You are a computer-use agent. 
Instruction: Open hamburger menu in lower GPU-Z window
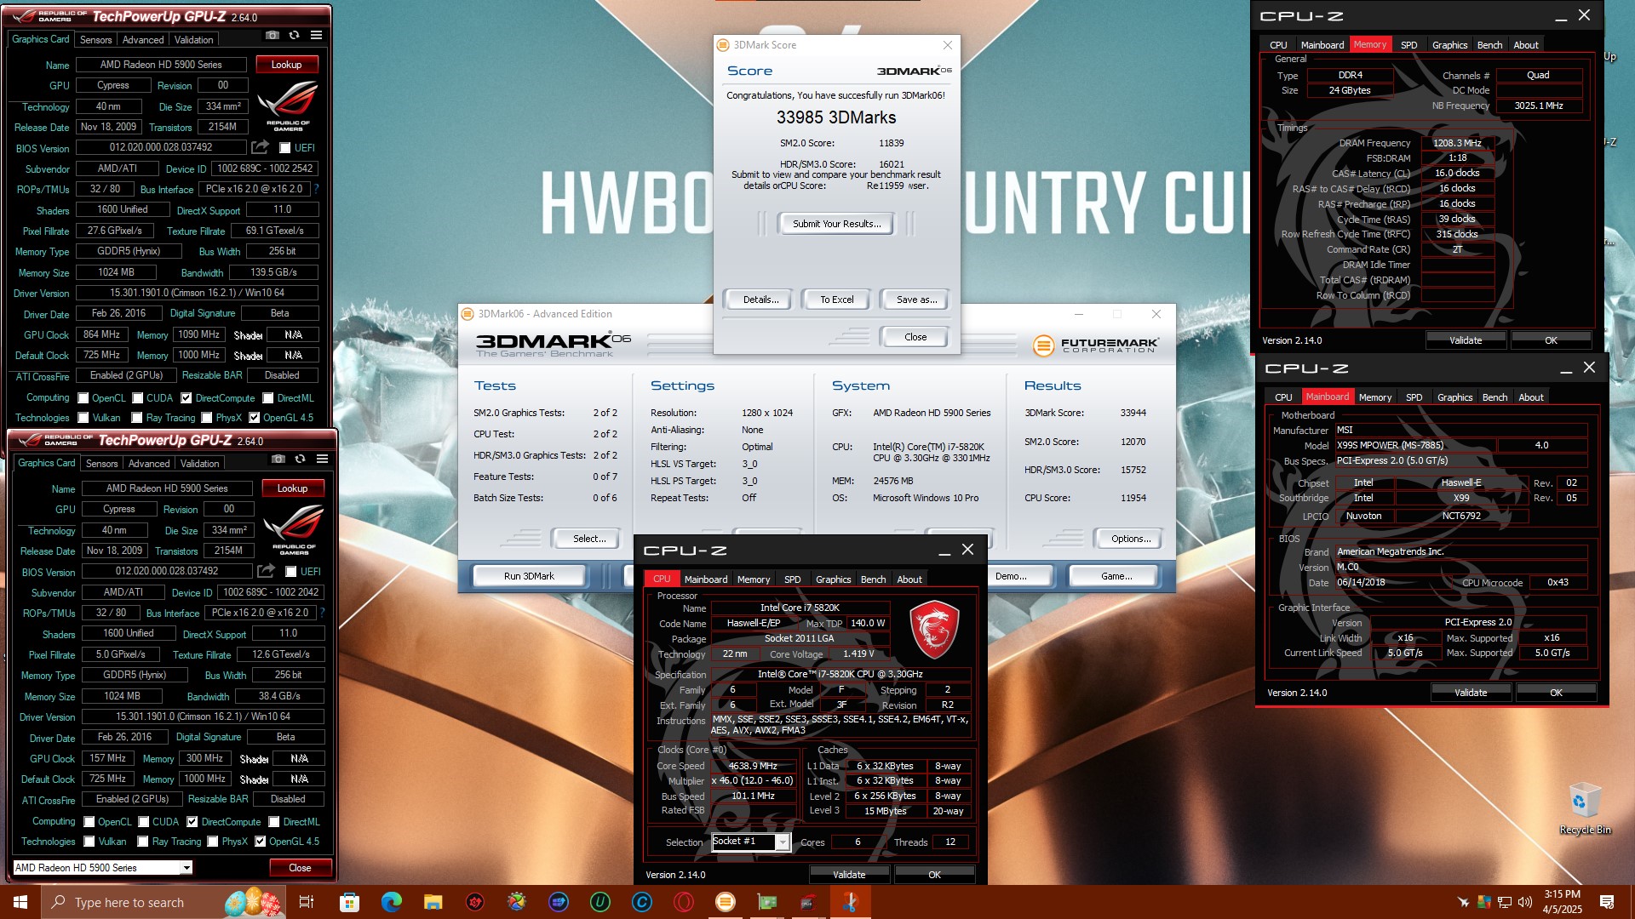(x=322, y=459)
